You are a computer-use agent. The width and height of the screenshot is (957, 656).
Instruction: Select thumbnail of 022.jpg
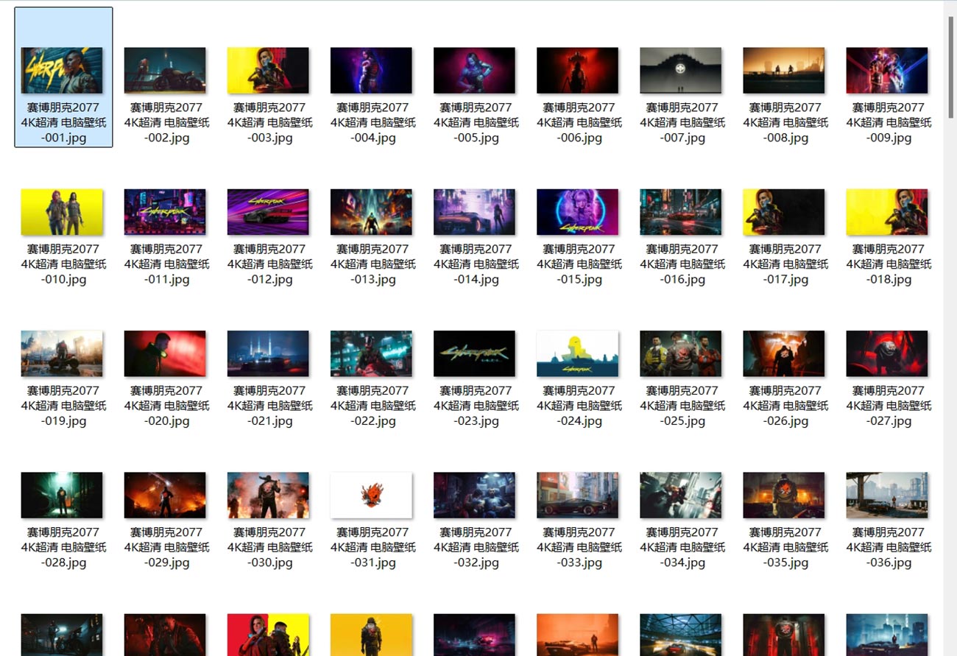(371, 353)
